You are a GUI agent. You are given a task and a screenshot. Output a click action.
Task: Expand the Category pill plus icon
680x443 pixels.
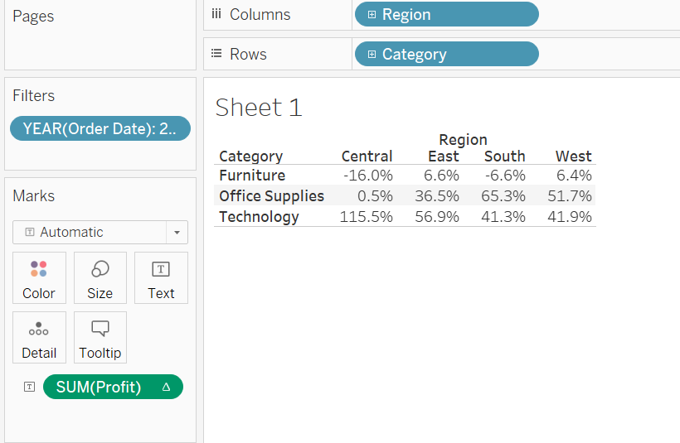tap(372, 54)
